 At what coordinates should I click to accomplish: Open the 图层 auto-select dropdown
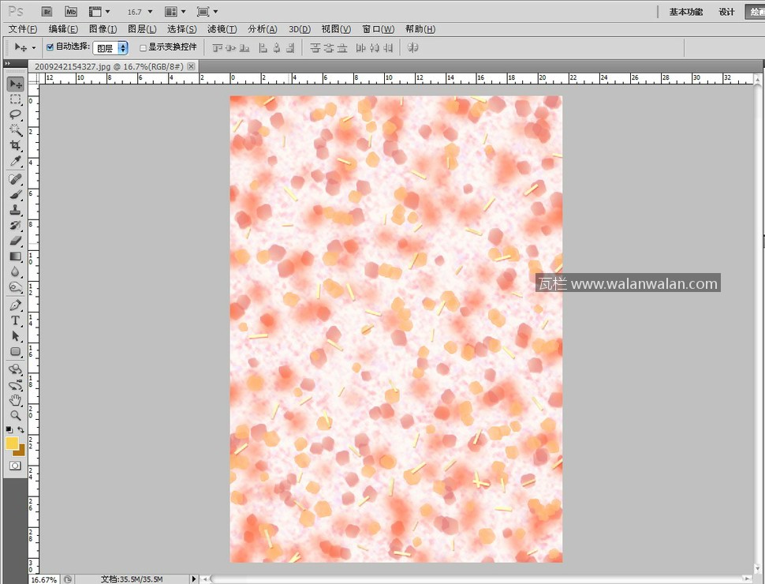click(110, 48)
